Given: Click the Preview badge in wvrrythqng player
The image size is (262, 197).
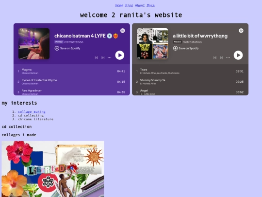Looking at the screenshot, I should pos(177,42).
